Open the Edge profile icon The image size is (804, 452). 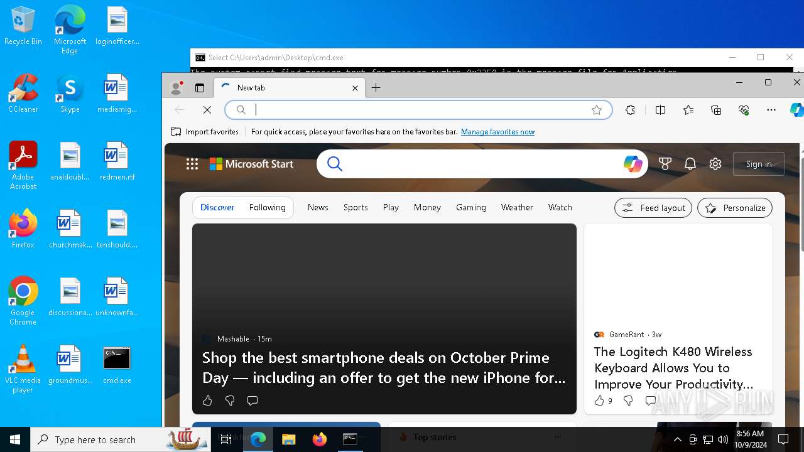click(177, 89)
